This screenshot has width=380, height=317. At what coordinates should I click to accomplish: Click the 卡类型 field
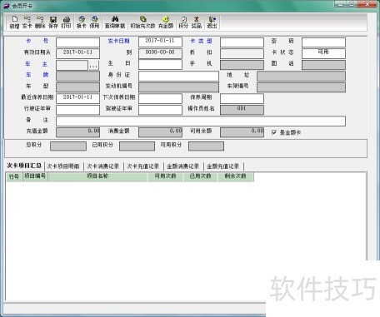point(242,42)
